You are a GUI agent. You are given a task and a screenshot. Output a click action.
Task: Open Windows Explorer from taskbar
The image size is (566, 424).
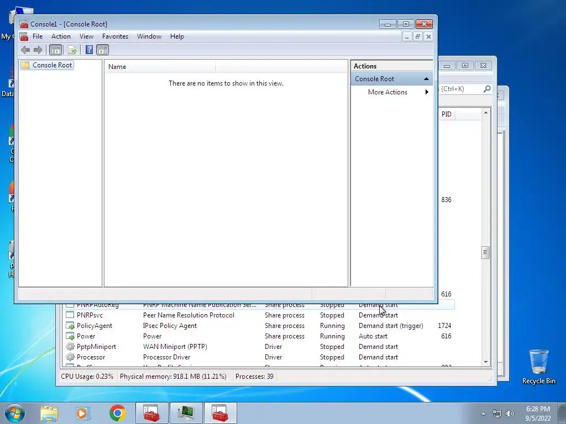click(49, 413)
